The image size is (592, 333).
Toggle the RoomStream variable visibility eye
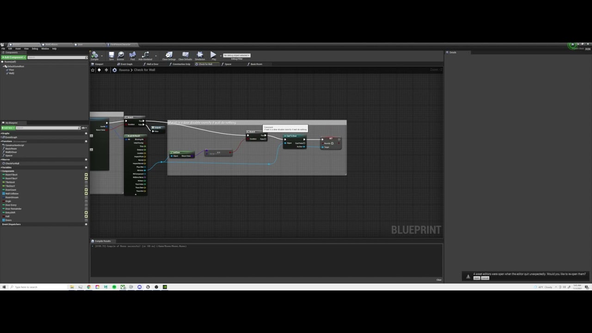[86, 197]
